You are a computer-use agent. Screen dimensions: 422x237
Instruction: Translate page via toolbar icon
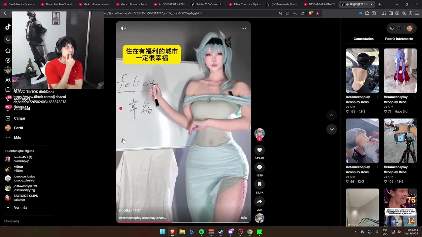coord(295,13)
